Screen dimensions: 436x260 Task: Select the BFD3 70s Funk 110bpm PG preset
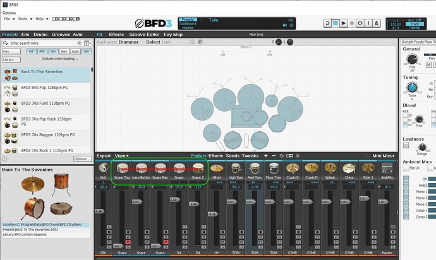[x=46, y=107]
